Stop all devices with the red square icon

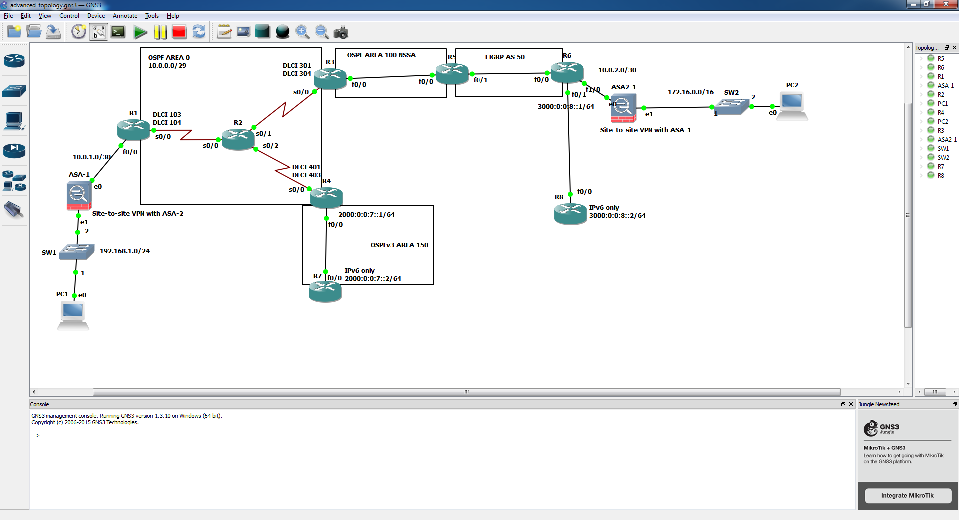tap(179, 32)
